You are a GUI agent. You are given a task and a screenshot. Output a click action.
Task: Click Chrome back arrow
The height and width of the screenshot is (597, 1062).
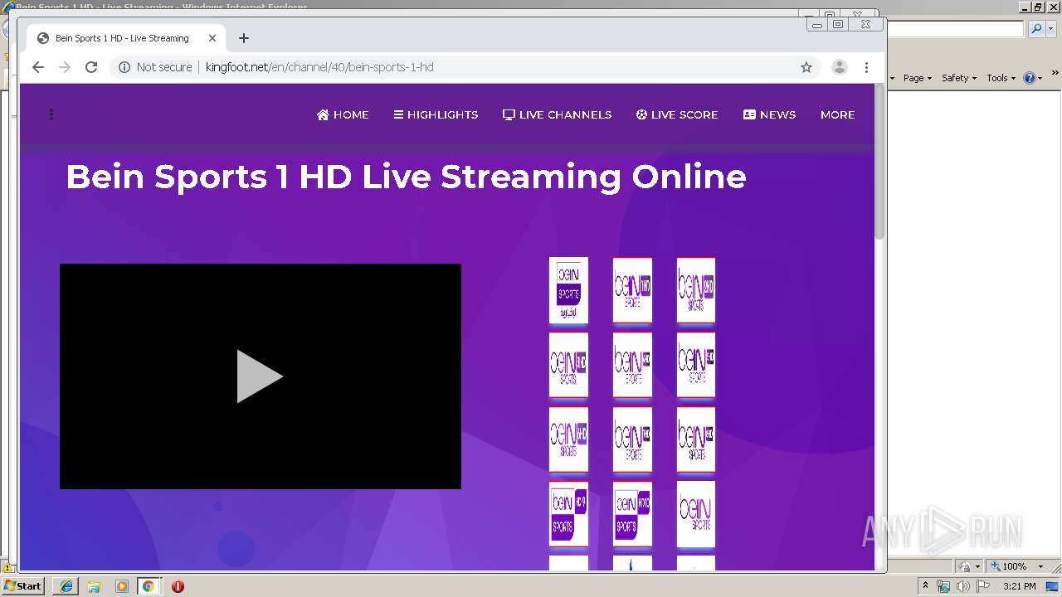tap(38, 67)
